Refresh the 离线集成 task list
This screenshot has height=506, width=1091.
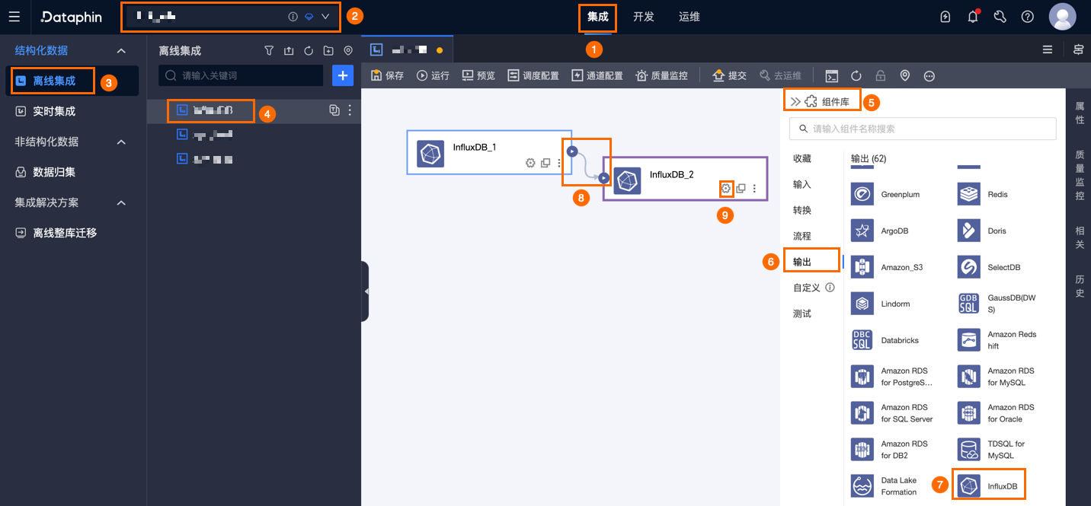tap(309, 51)
